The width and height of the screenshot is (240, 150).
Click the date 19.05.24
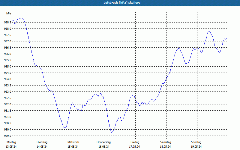point(196,147)
